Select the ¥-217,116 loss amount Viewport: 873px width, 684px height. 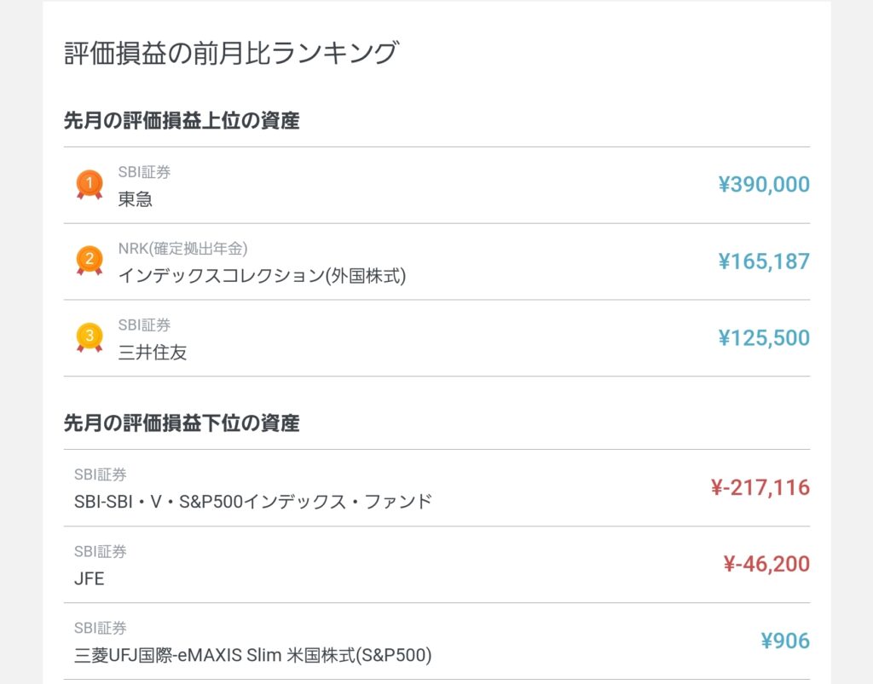tap(760, 488)
